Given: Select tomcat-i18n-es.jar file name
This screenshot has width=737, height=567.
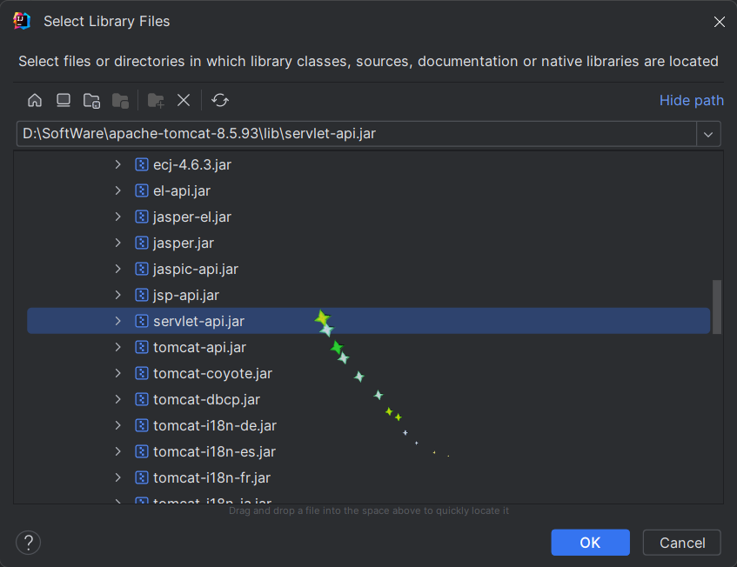Looking at the screenshot, I should 214,452.
